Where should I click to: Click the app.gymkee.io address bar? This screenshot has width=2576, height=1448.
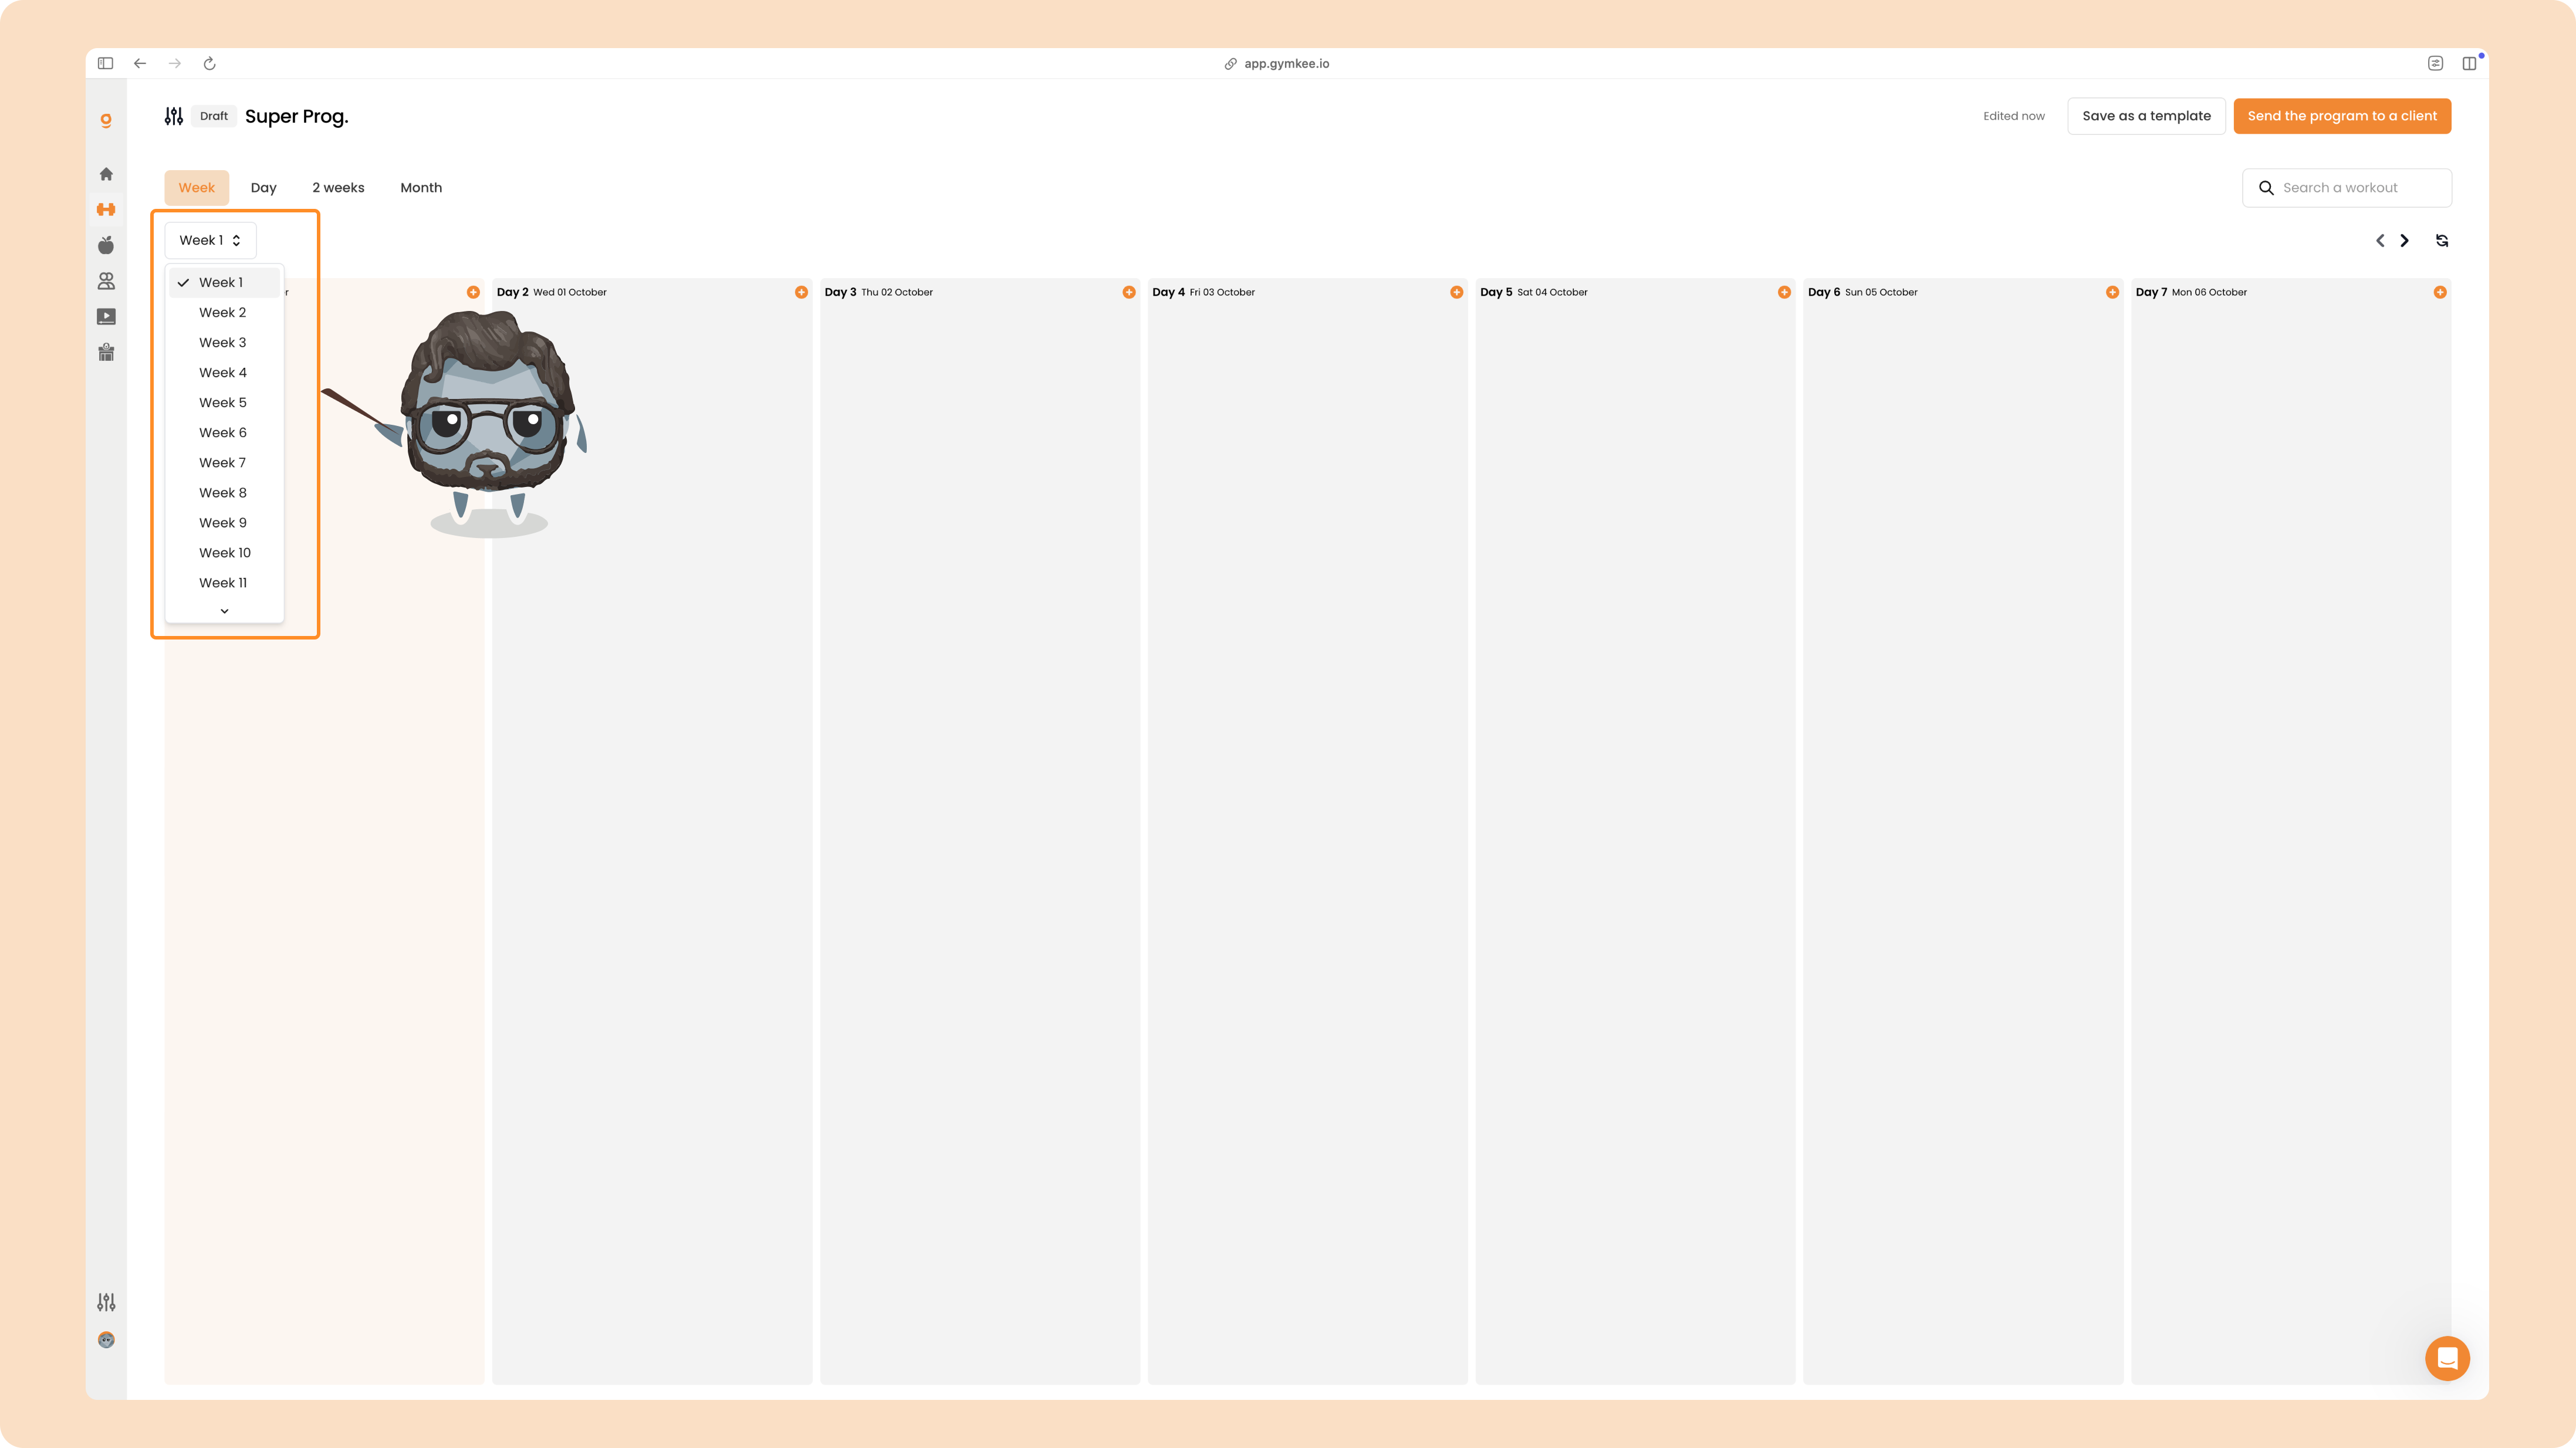pos(1277,63)
